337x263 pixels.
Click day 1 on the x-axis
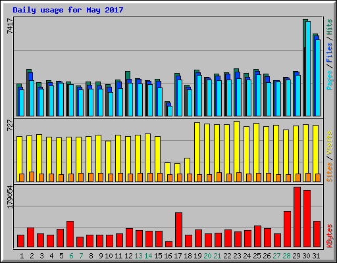tap(22, 256)
